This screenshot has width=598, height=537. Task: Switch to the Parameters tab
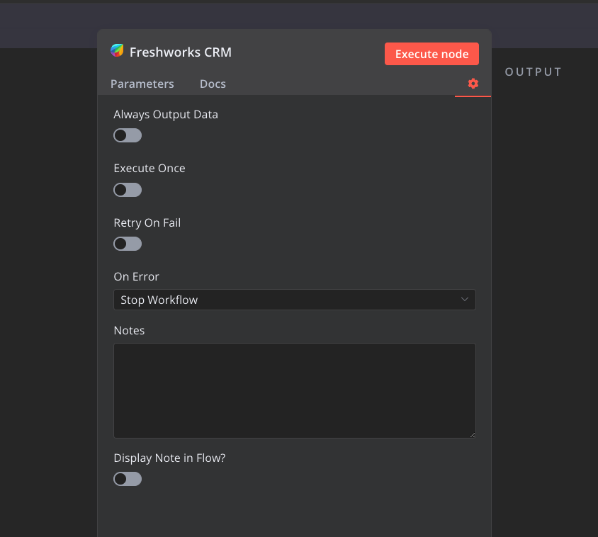pos(142,84)
